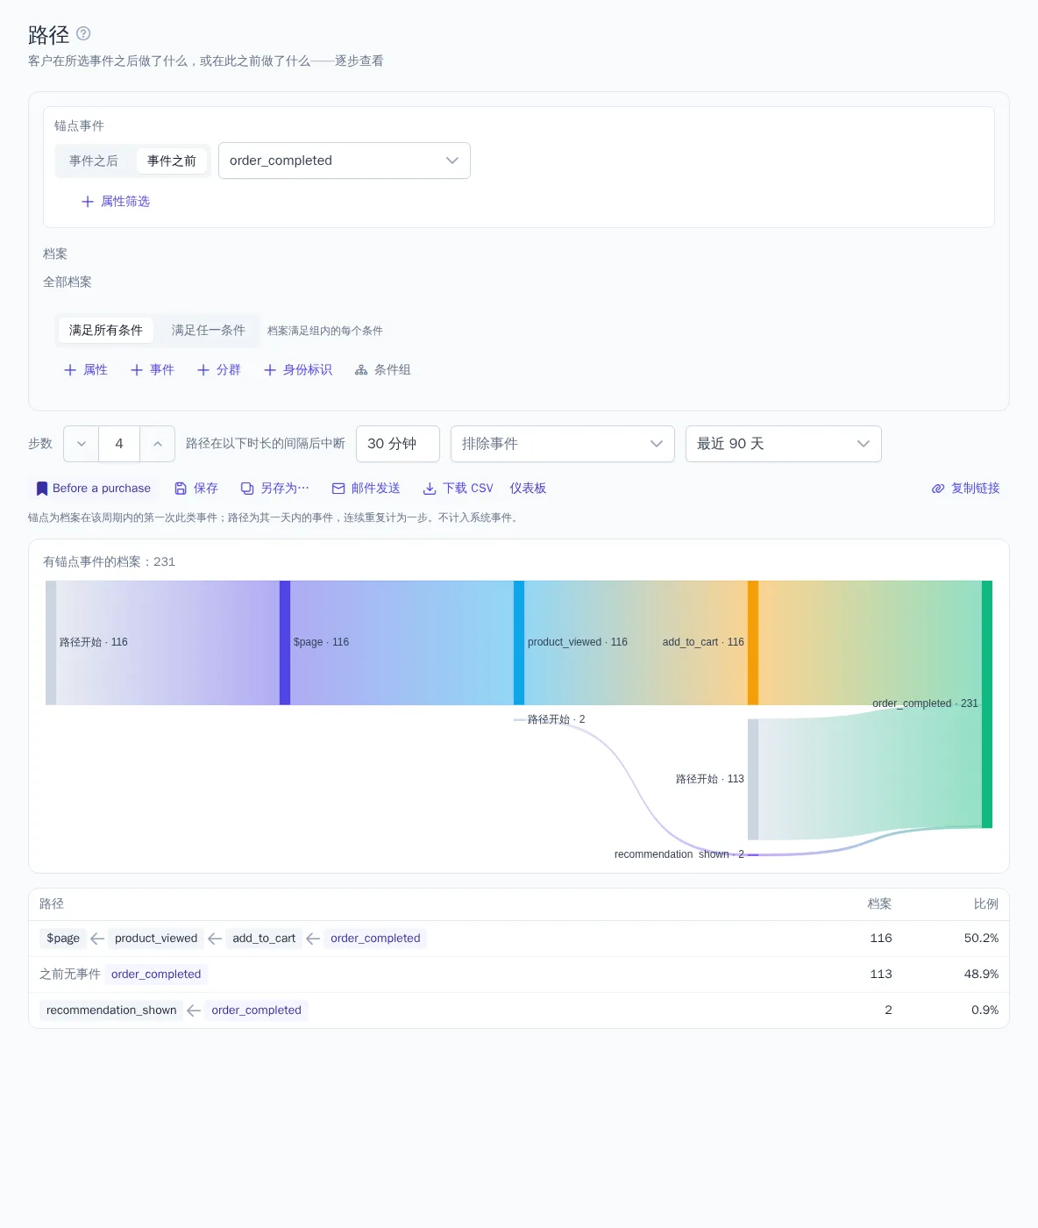Click the download icon for 下载 CSV
Image resolution: width=1038 pixels, height=1228 pixels.
430,489
